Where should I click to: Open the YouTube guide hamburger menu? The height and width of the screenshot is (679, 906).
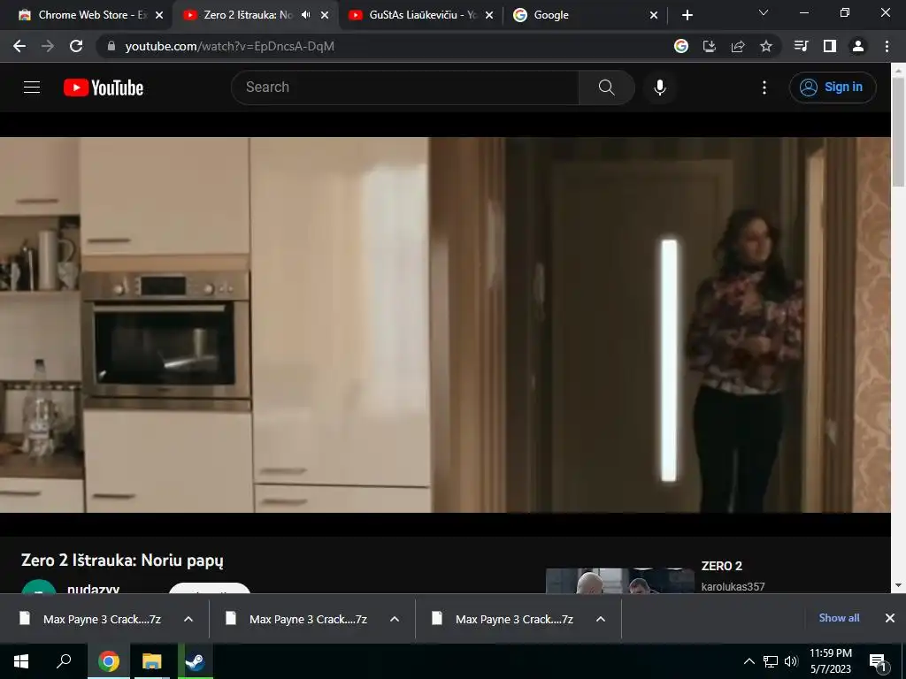pos(32,88)
